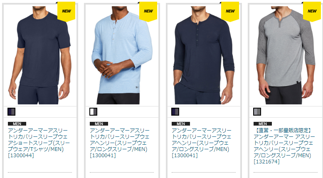This screenshot has width=323, height=178.
Task: Click the NEW badge on light blue henley
Action: coord(148,11)
